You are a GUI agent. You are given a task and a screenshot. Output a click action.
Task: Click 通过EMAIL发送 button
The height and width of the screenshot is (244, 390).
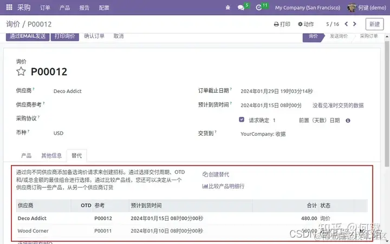click(x=28, y=36)
